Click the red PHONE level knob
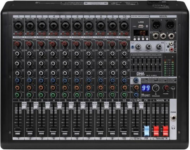This screenshot has width=190, height=150. click(166, 88)
